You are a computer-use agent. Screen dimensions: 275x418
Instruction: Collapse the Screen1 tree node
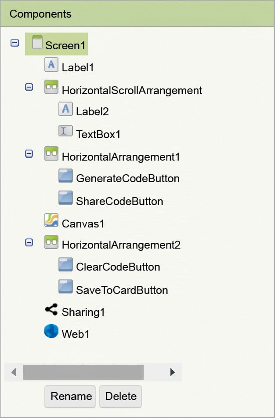pyautogui.click(x=15, y=43)
